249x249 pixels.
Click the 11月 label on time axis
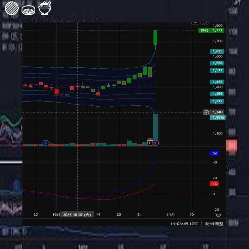[x=171, y=215]
